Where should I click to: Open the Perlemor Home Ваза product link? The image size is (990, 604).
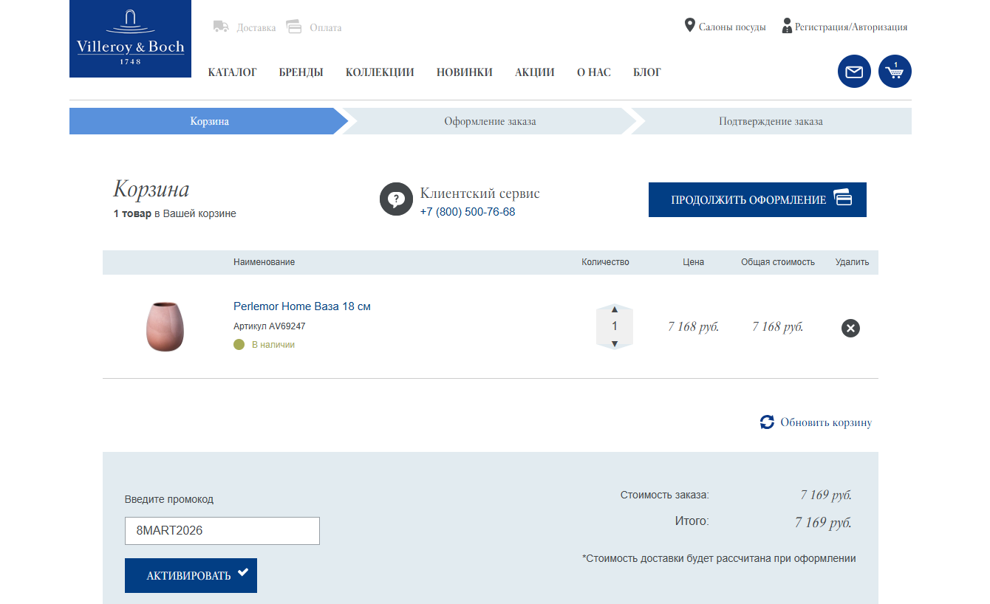coord(301,306)
